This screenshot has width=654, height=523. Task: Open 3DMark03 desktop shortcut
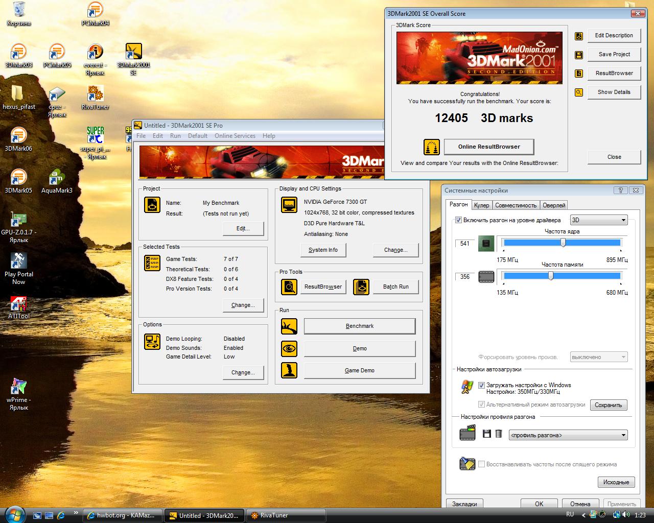(18, 56)
